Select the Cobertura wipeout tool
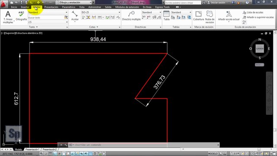 pos(199,16)
